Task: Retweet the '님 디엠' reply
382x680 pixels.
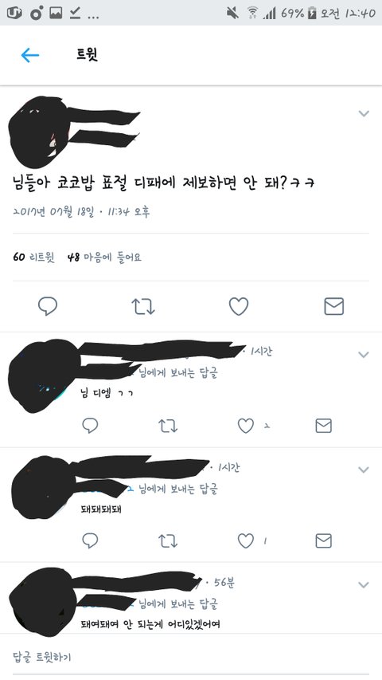Action: click(x=168, y=426)
